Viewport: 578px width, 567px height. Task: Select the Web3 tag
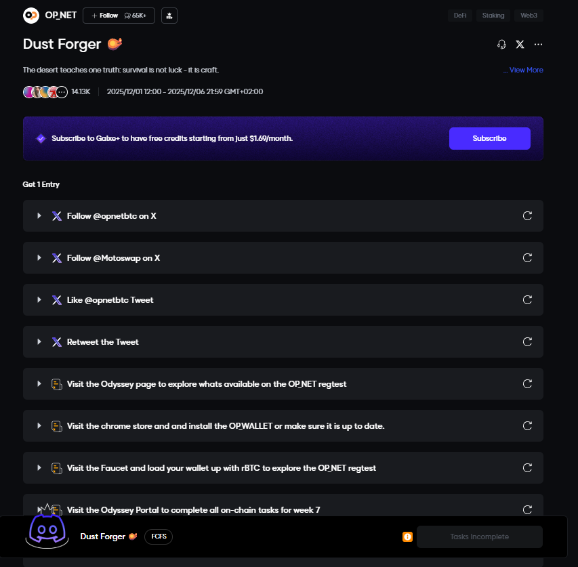click(x=529, y=16)
